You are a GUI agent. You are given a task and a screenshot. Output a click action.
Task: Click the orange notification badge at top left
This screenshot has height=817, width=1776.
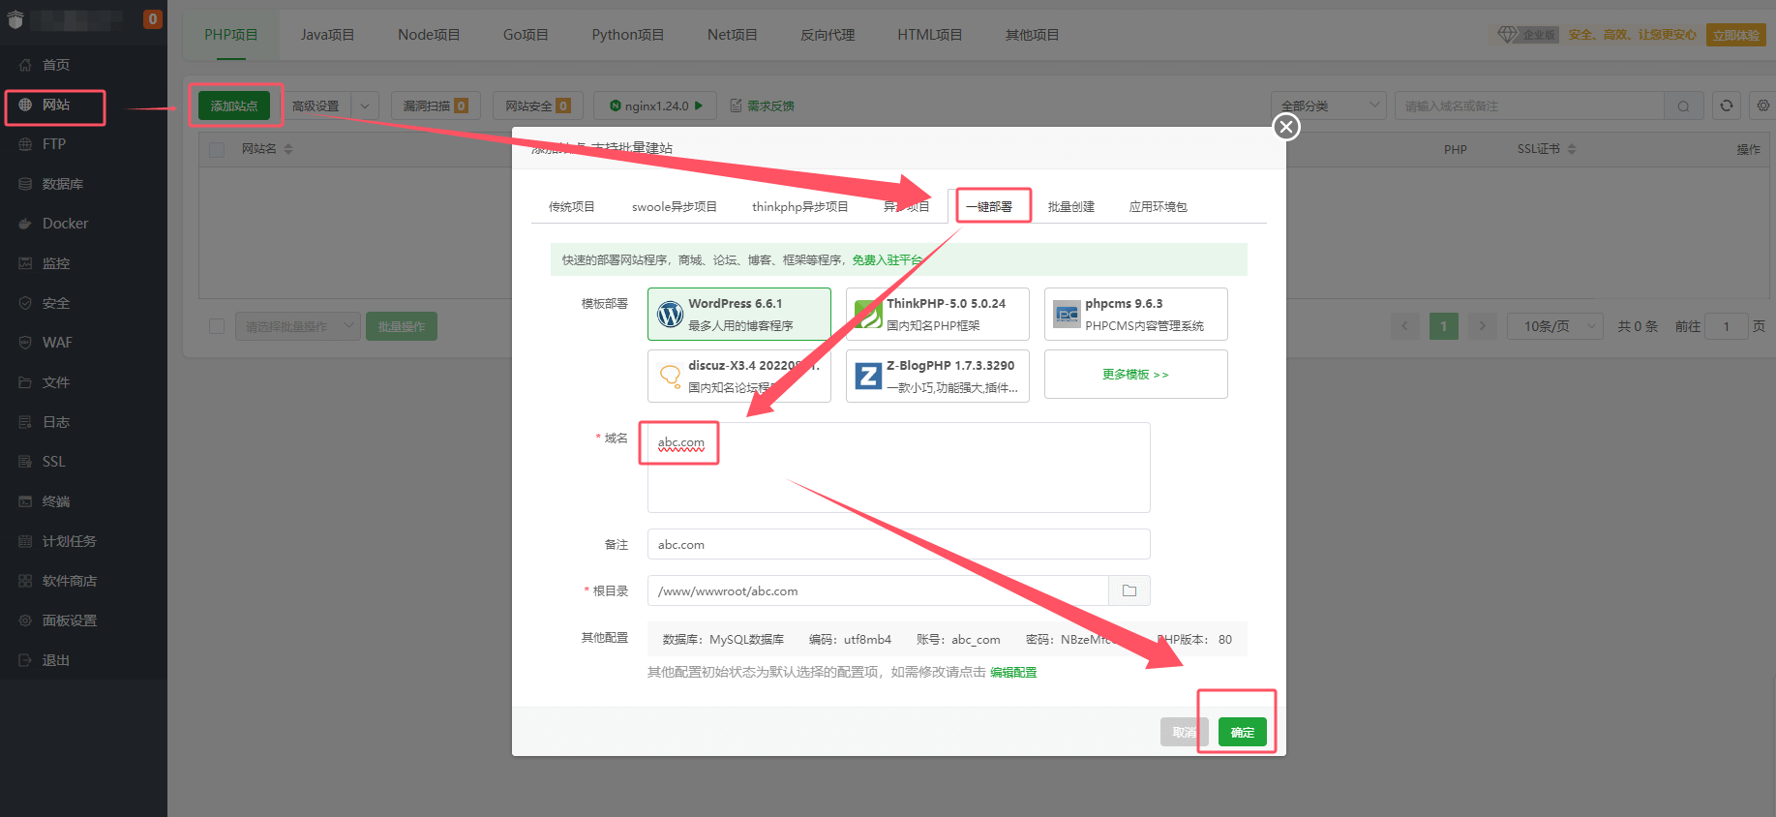(x=153, y=18)
